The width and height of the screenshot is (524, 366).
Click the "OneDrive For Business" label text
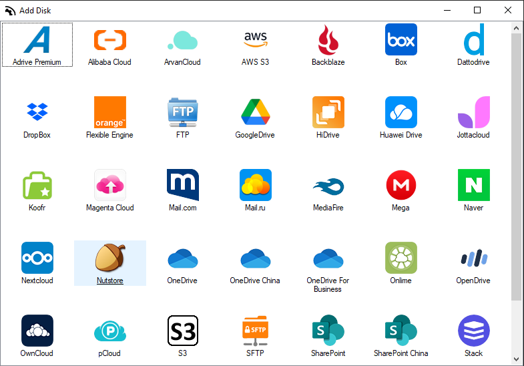(328, 285)
